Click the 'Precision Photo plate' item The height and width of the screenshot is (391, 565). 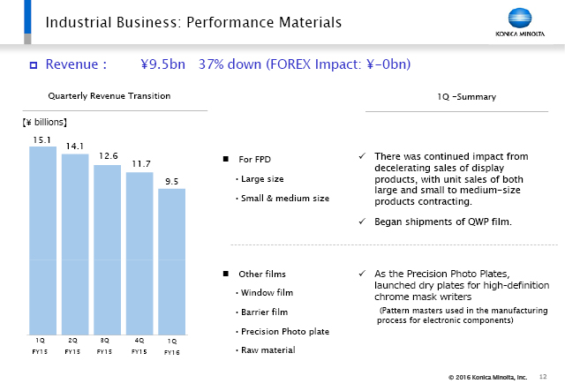pyautogui.click(x=285, y=332)
